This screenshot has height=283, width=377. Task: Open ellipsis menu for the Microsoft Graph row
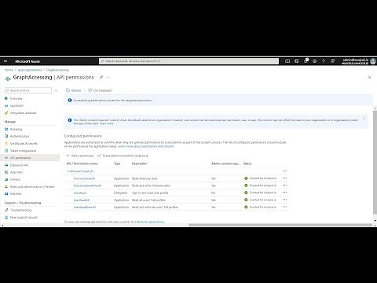(284, 171)
